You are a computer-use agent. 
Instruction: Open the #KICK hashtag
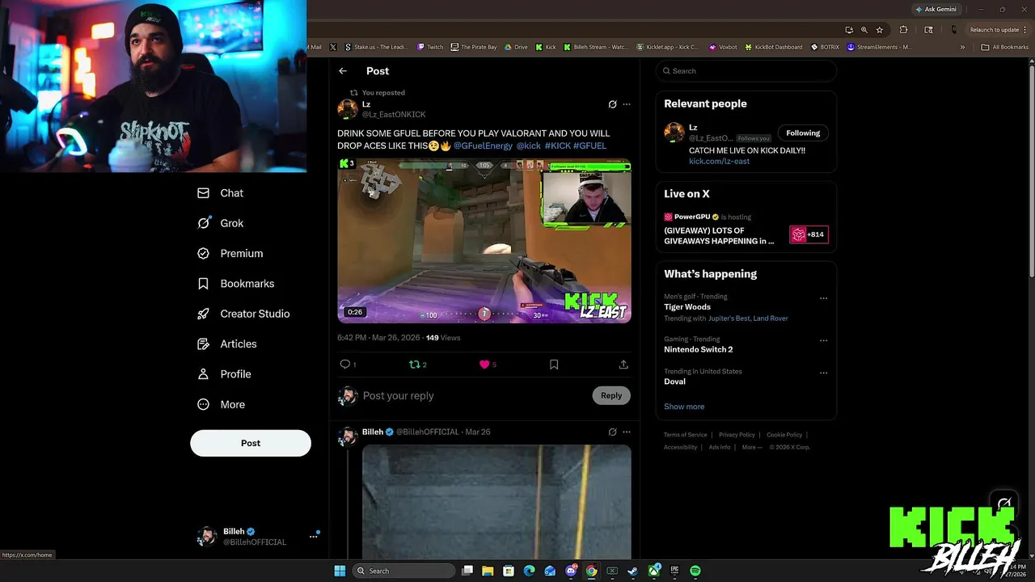[557, 145]
